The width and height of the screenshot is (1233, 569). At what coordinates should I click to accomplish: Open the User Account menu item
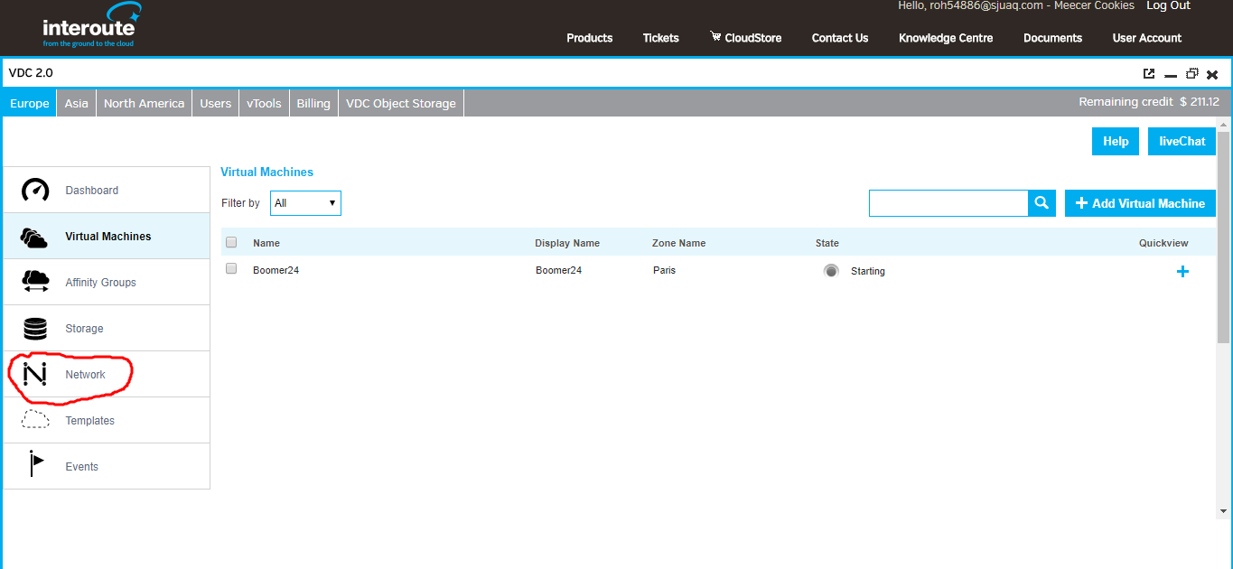[1147, 38]
